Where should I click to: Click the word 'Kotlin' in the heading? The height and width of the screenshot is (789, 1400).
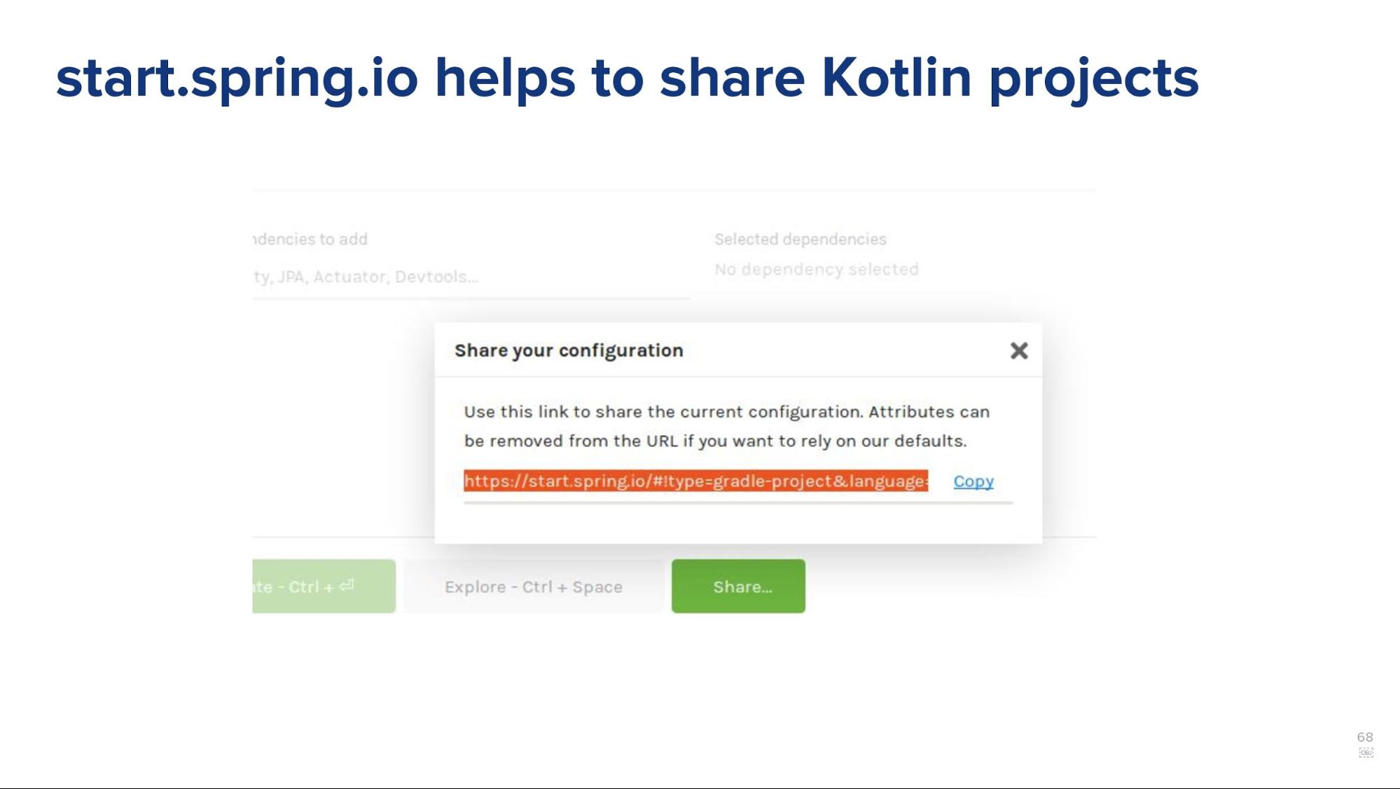(896, 77)
